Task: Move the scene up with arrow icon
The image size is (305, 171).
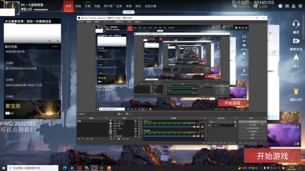Action: point(88,139)
